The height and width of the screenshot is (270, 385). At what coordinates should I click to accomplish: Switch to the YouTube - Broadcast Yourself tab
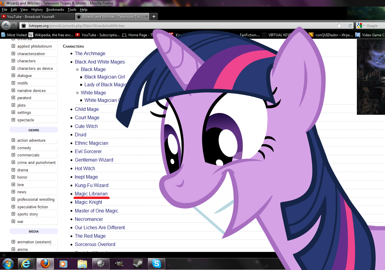(37, 17)
